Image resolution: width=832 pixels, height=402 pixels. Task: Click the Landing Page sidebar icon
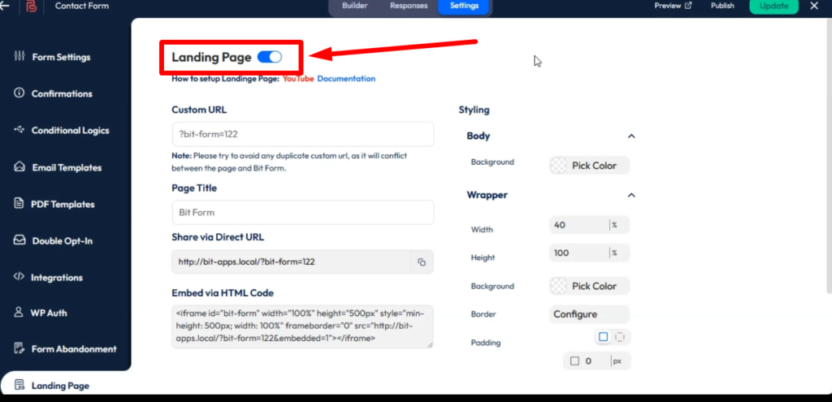(19, 385)
